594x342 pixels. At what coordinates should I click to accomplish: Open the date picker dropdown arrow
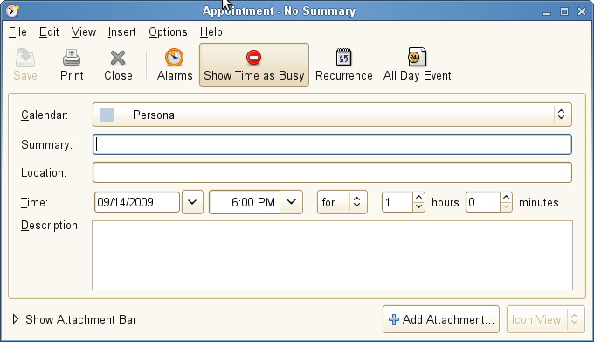click(x=192, y=202)
